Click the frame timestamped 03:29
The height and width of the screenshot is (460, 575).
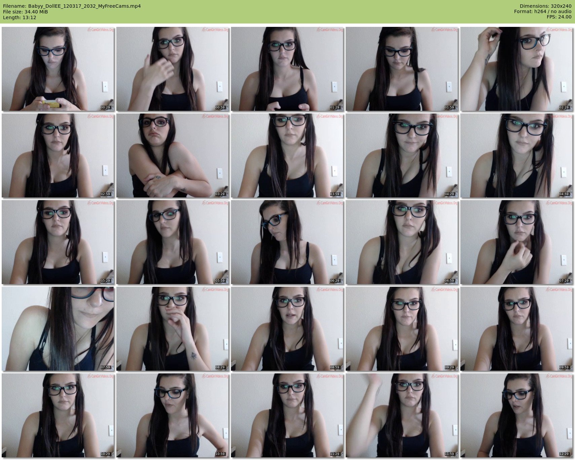(x=172, y=155)
